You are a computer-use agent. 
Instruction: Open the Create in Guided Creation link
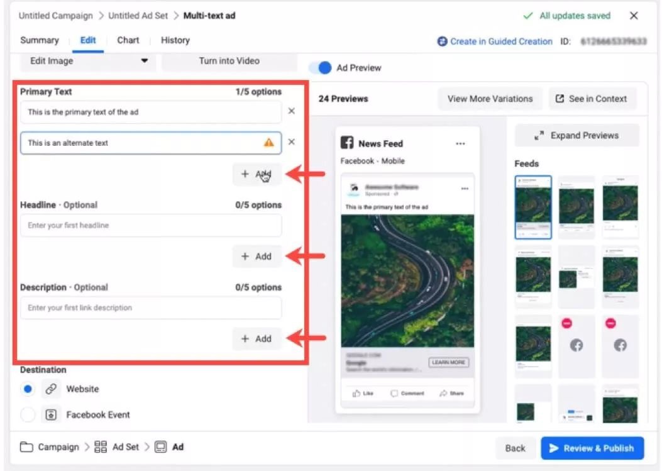[495, 42]
